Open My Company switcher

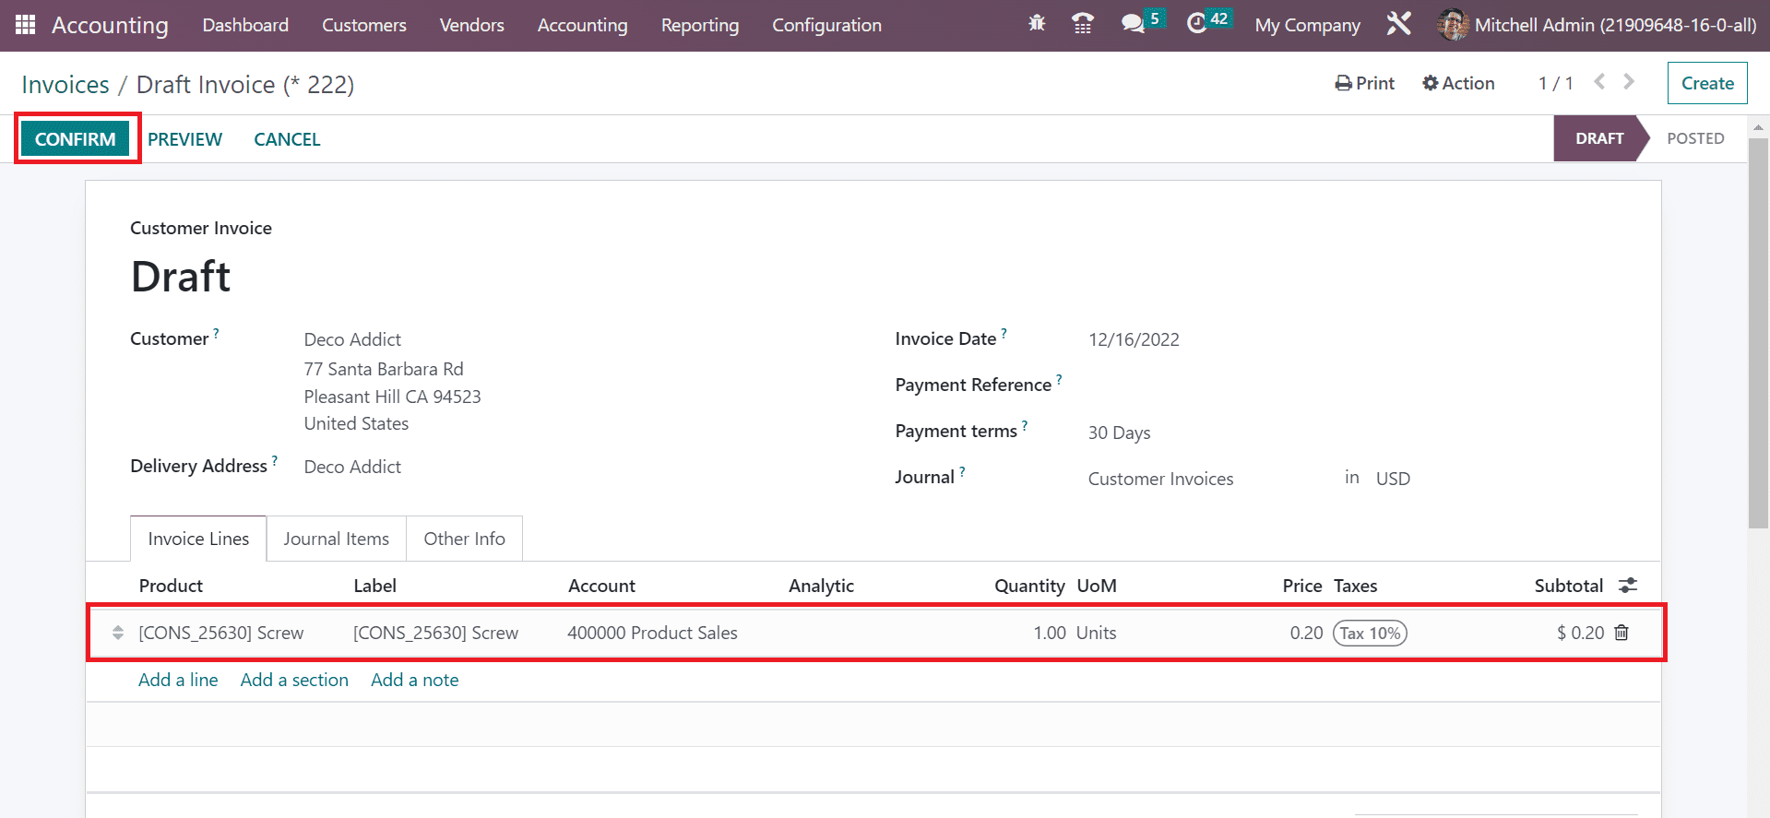pyautogui.click(x=1308, y=25)
